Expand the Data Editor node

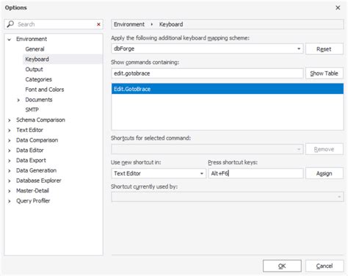[x=10, y=150]
